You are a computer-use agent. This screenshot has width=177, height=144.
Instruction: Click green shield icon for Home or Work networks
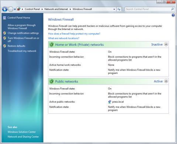pyautogui.click(x=52, y=44)
